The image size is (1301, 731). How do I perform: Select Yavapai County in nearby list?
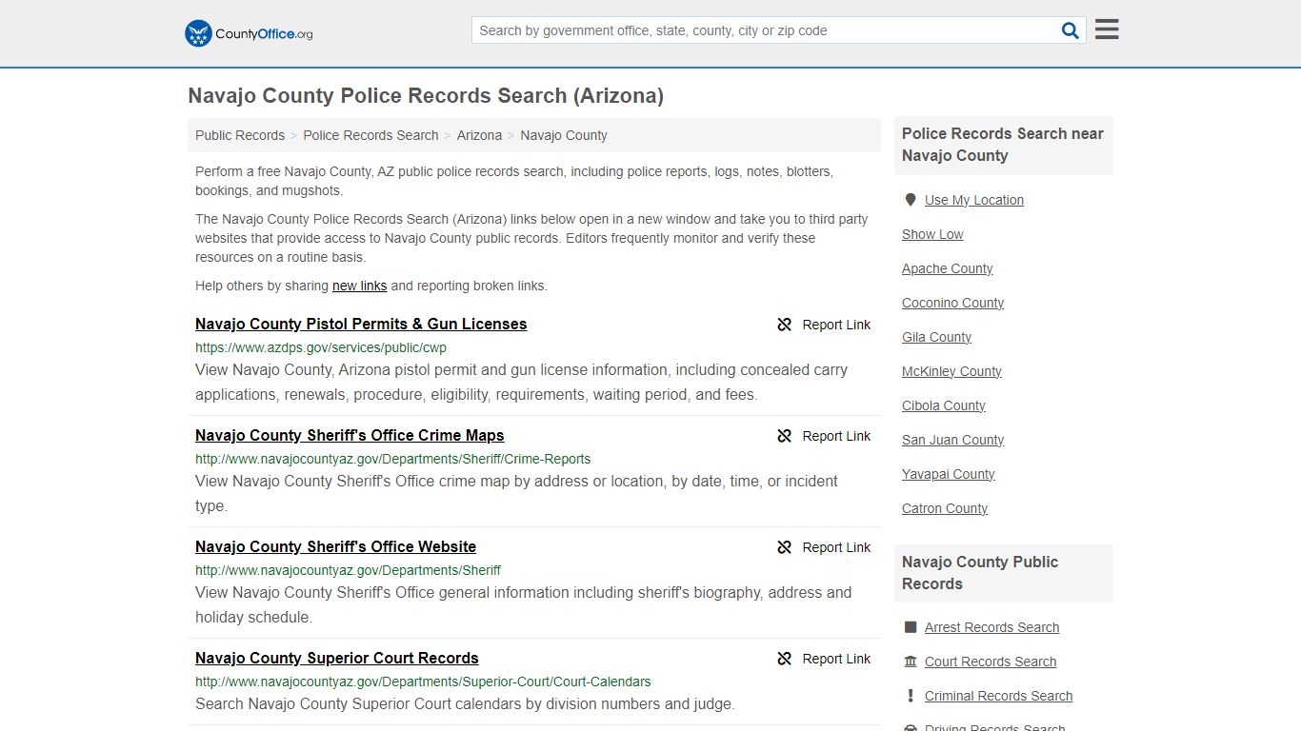coord(949,474)
